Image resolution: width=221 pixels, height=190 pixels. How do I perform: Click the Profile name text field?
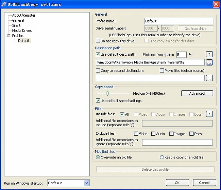[x=179, y=21]
